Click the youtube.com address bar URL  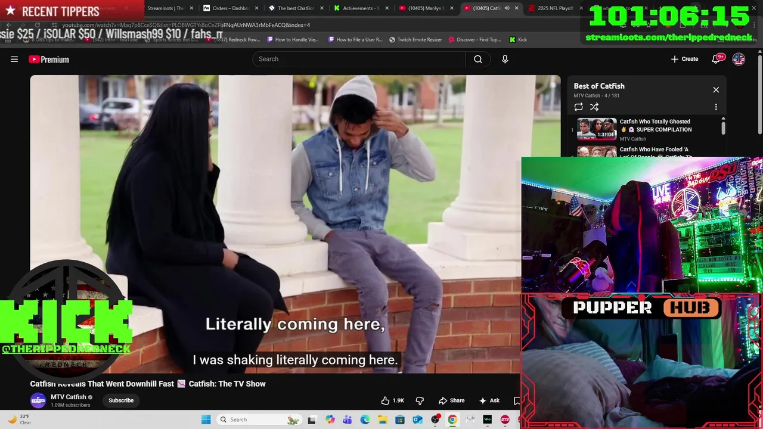click(186, 25)
